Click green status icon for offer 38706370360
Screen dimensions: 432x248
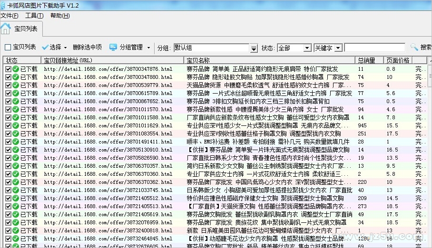[16, 174]
